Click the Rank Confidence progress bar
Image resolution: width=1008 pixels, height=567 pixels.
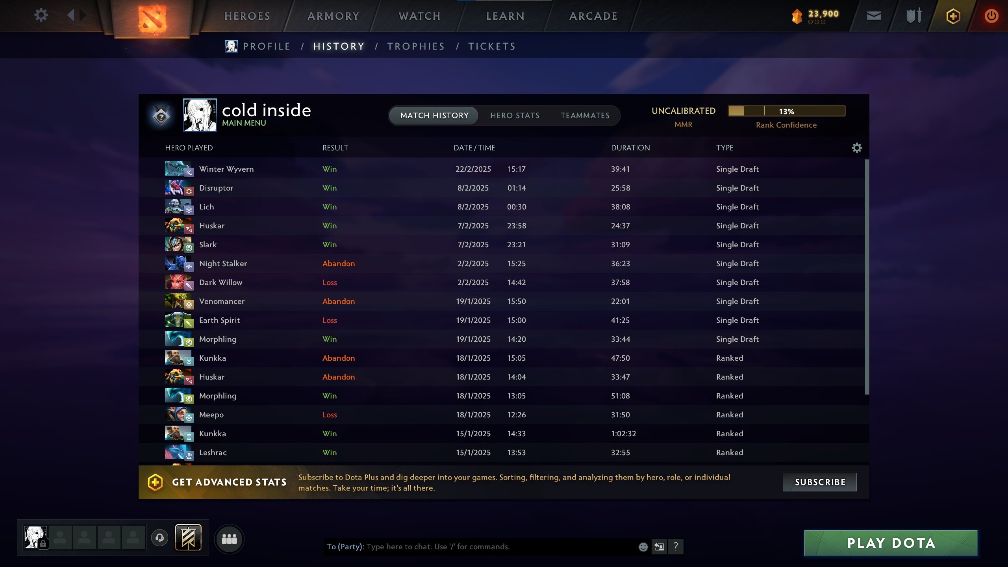tap(786, 111)
